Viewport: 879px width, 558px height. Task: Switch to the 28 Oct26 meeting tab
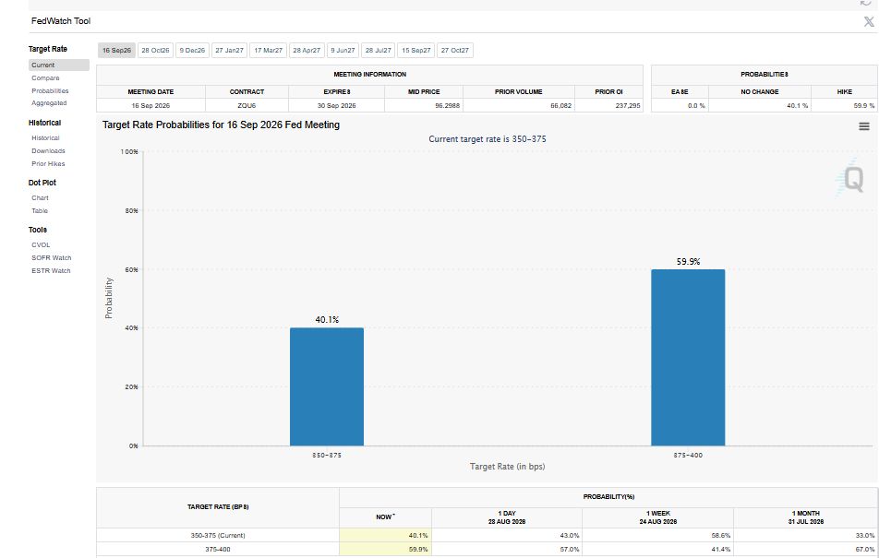click(155, 51)
